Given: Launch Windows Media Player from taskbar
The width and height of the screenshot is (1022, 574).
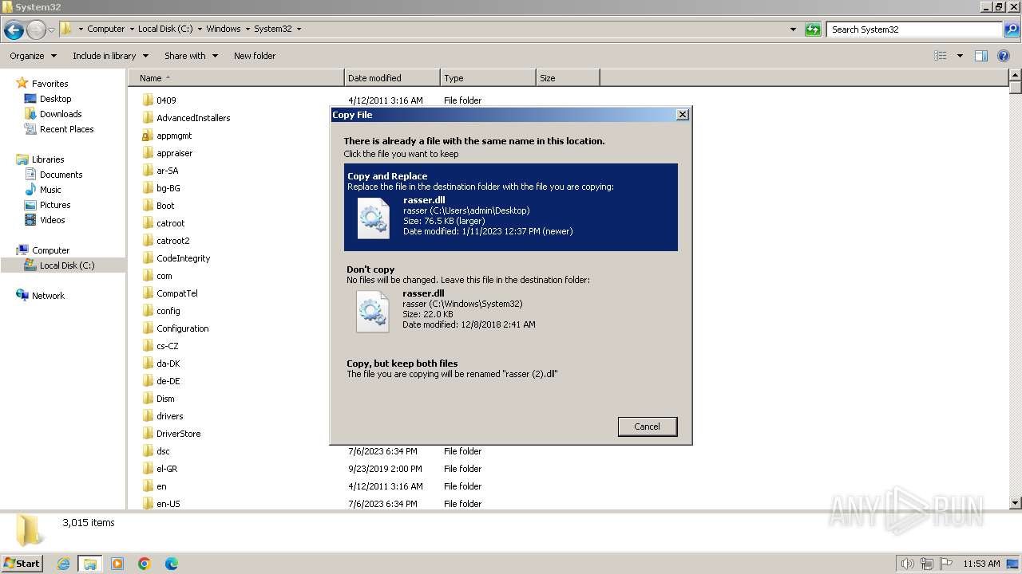Looking at the screenshot, I should coord(117,564).
